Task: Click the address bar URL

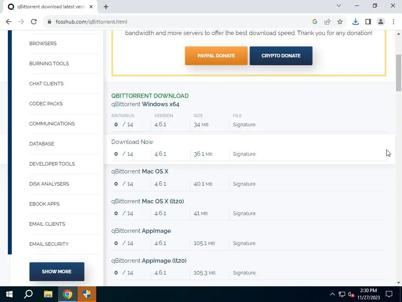Action: coord(91,22)
